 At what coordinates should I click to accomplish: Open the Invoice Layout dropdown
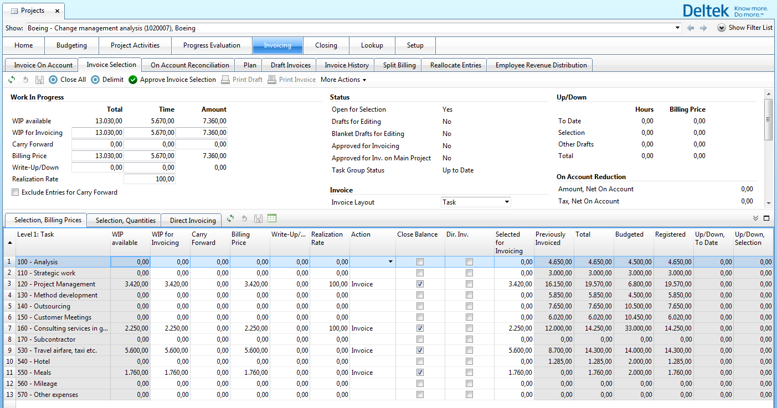click(506, 202)
